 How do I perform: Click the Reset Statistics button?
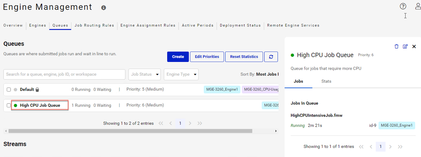coord(244,57)
